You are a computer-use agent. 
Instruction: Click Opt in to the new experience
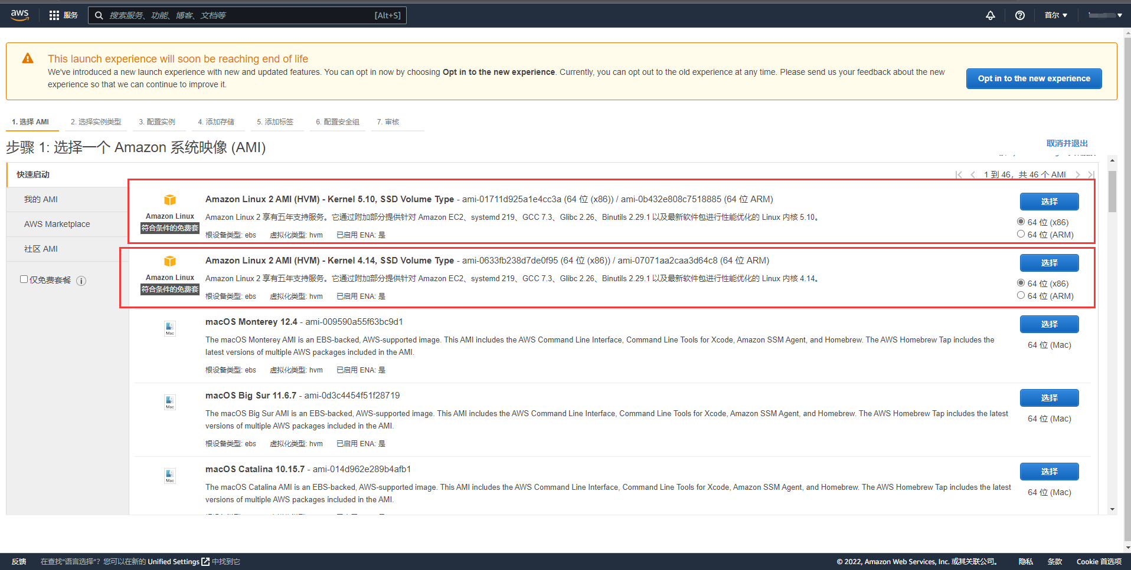(1034, 78)
